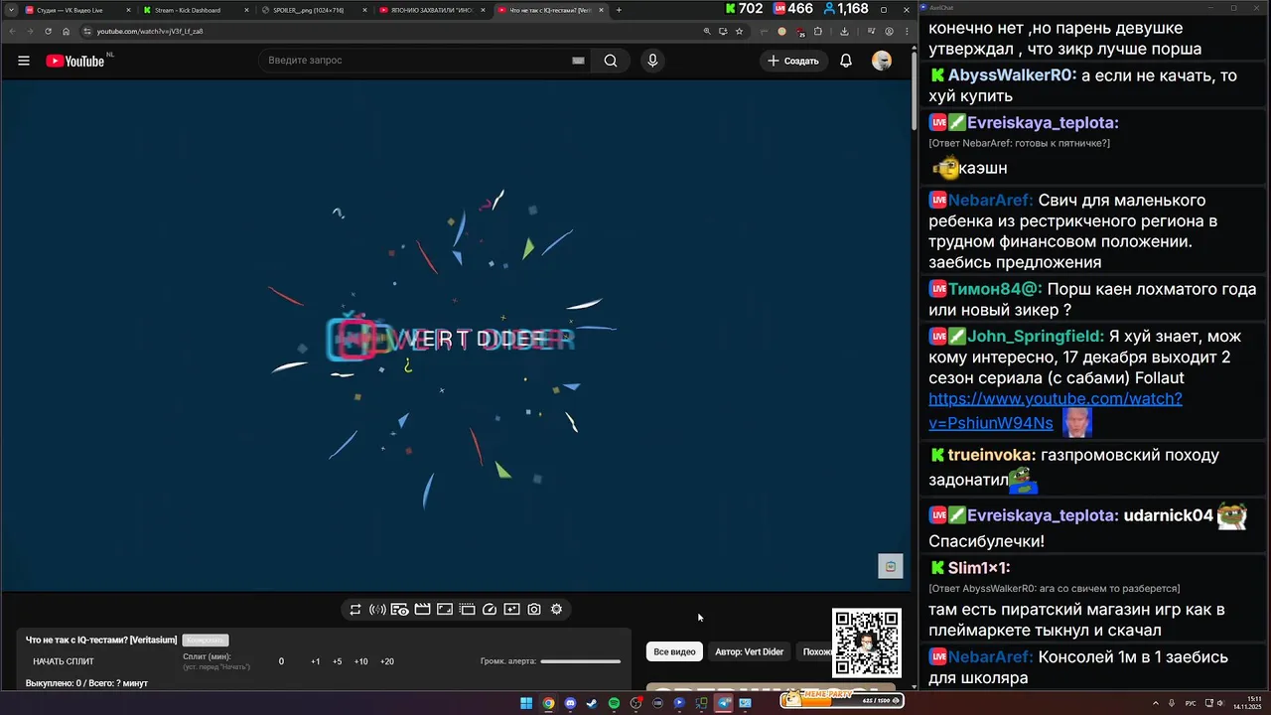Click the loop icon in the player extension toolbar
Viewport: 1271px width, 715px height.
pyautogui.click(x=355, y=610)
